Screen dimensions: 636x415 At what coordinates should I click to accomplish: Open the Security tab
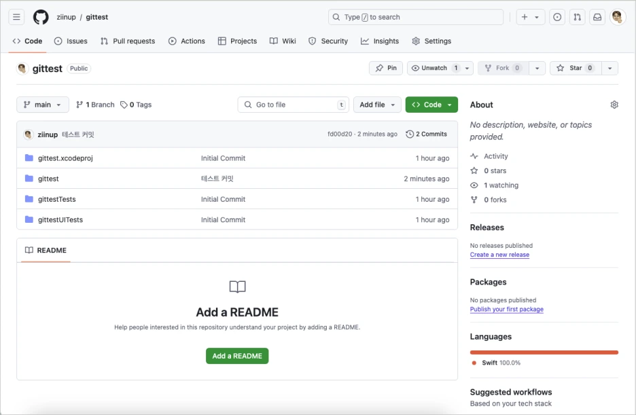click(328, 41)
